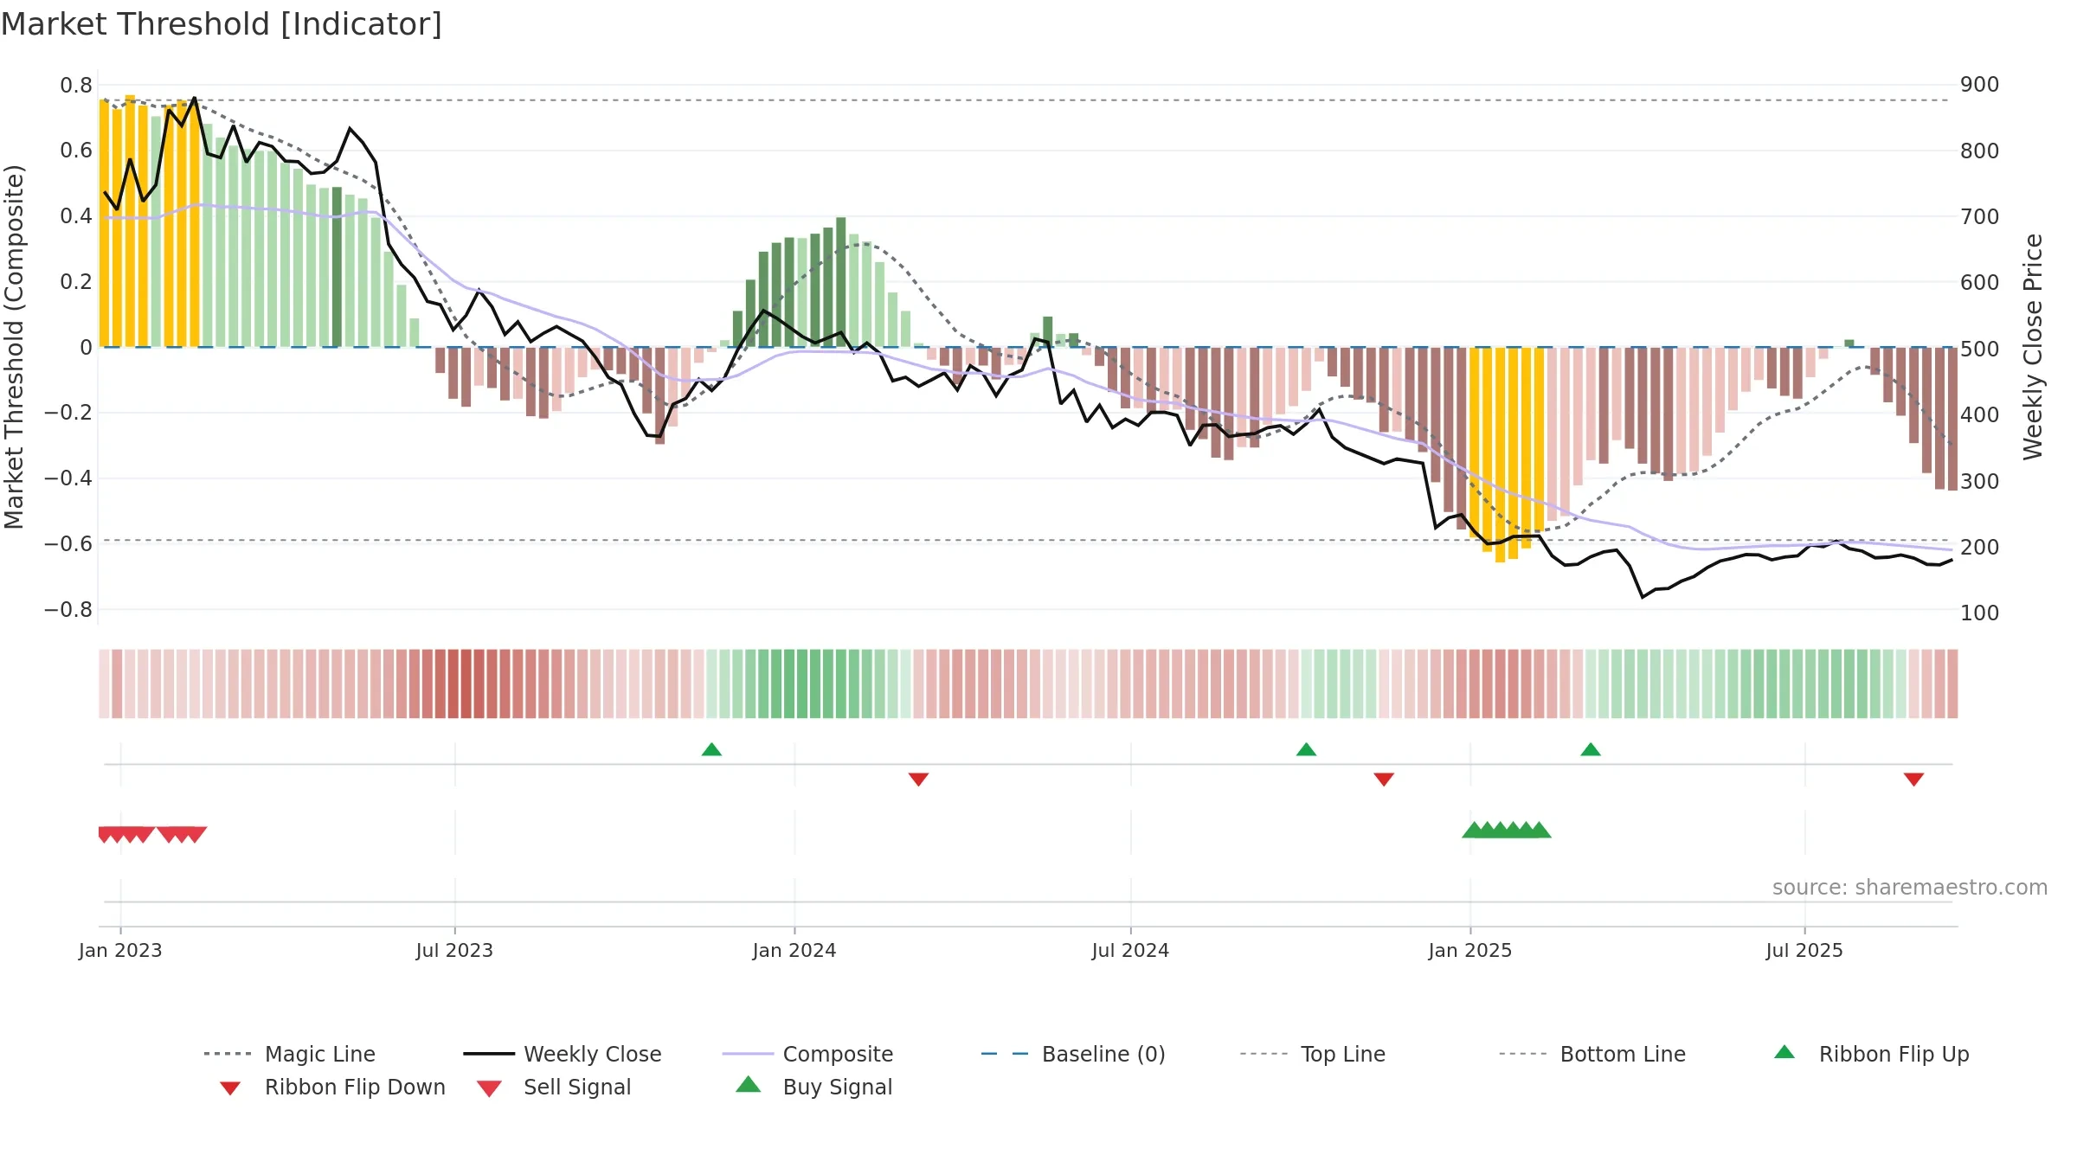Toggle the Weekly Close legend entry
The width and height of the screenshot is (2077, 1168).
tap(562, 1054)
